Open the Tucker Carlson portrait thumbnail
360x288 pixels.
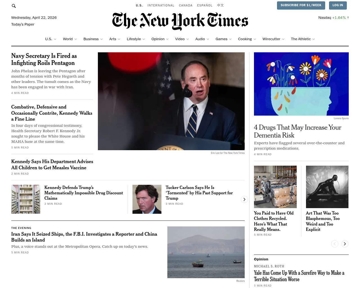coord(147,199)
